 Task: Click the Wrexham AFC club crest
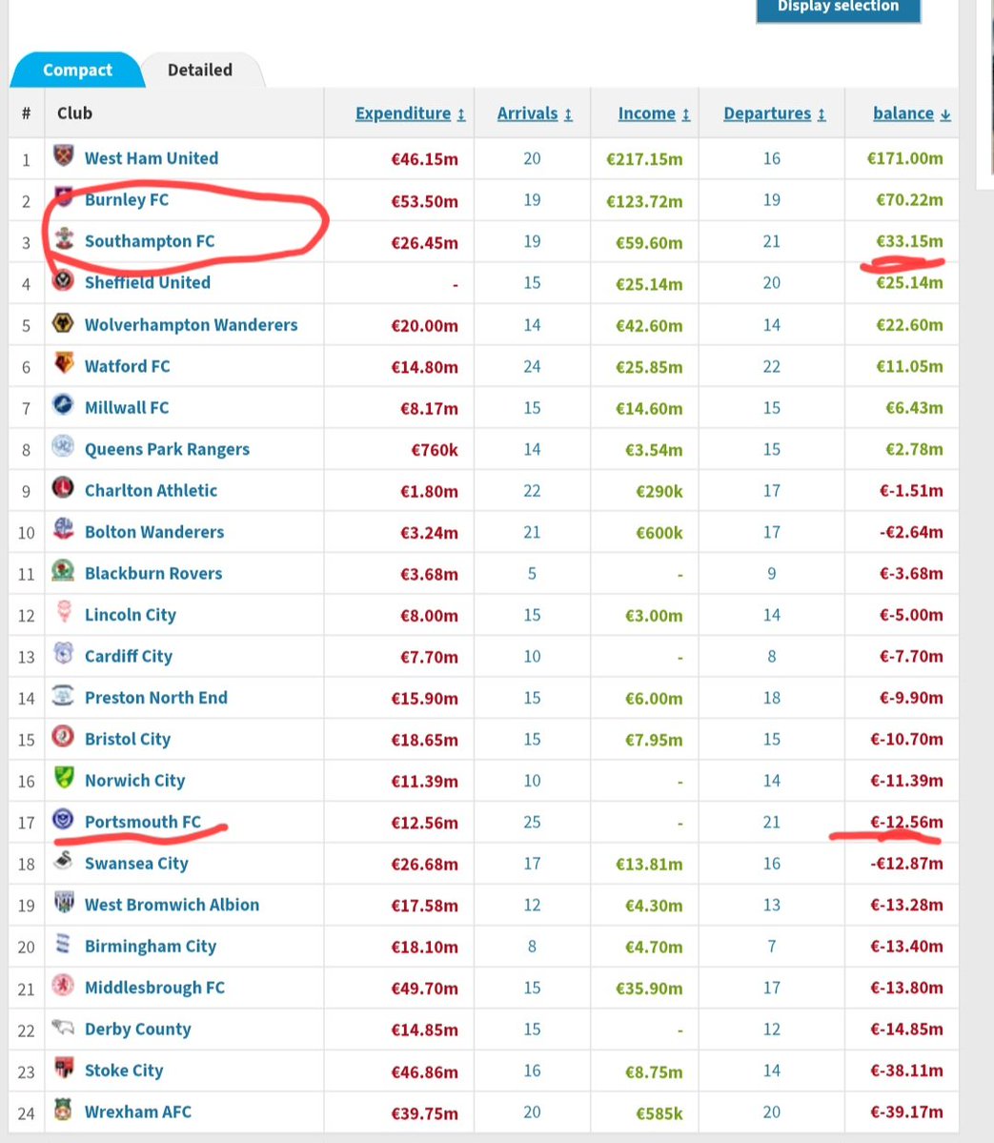pyautogui.click(x=64, y=1110)
